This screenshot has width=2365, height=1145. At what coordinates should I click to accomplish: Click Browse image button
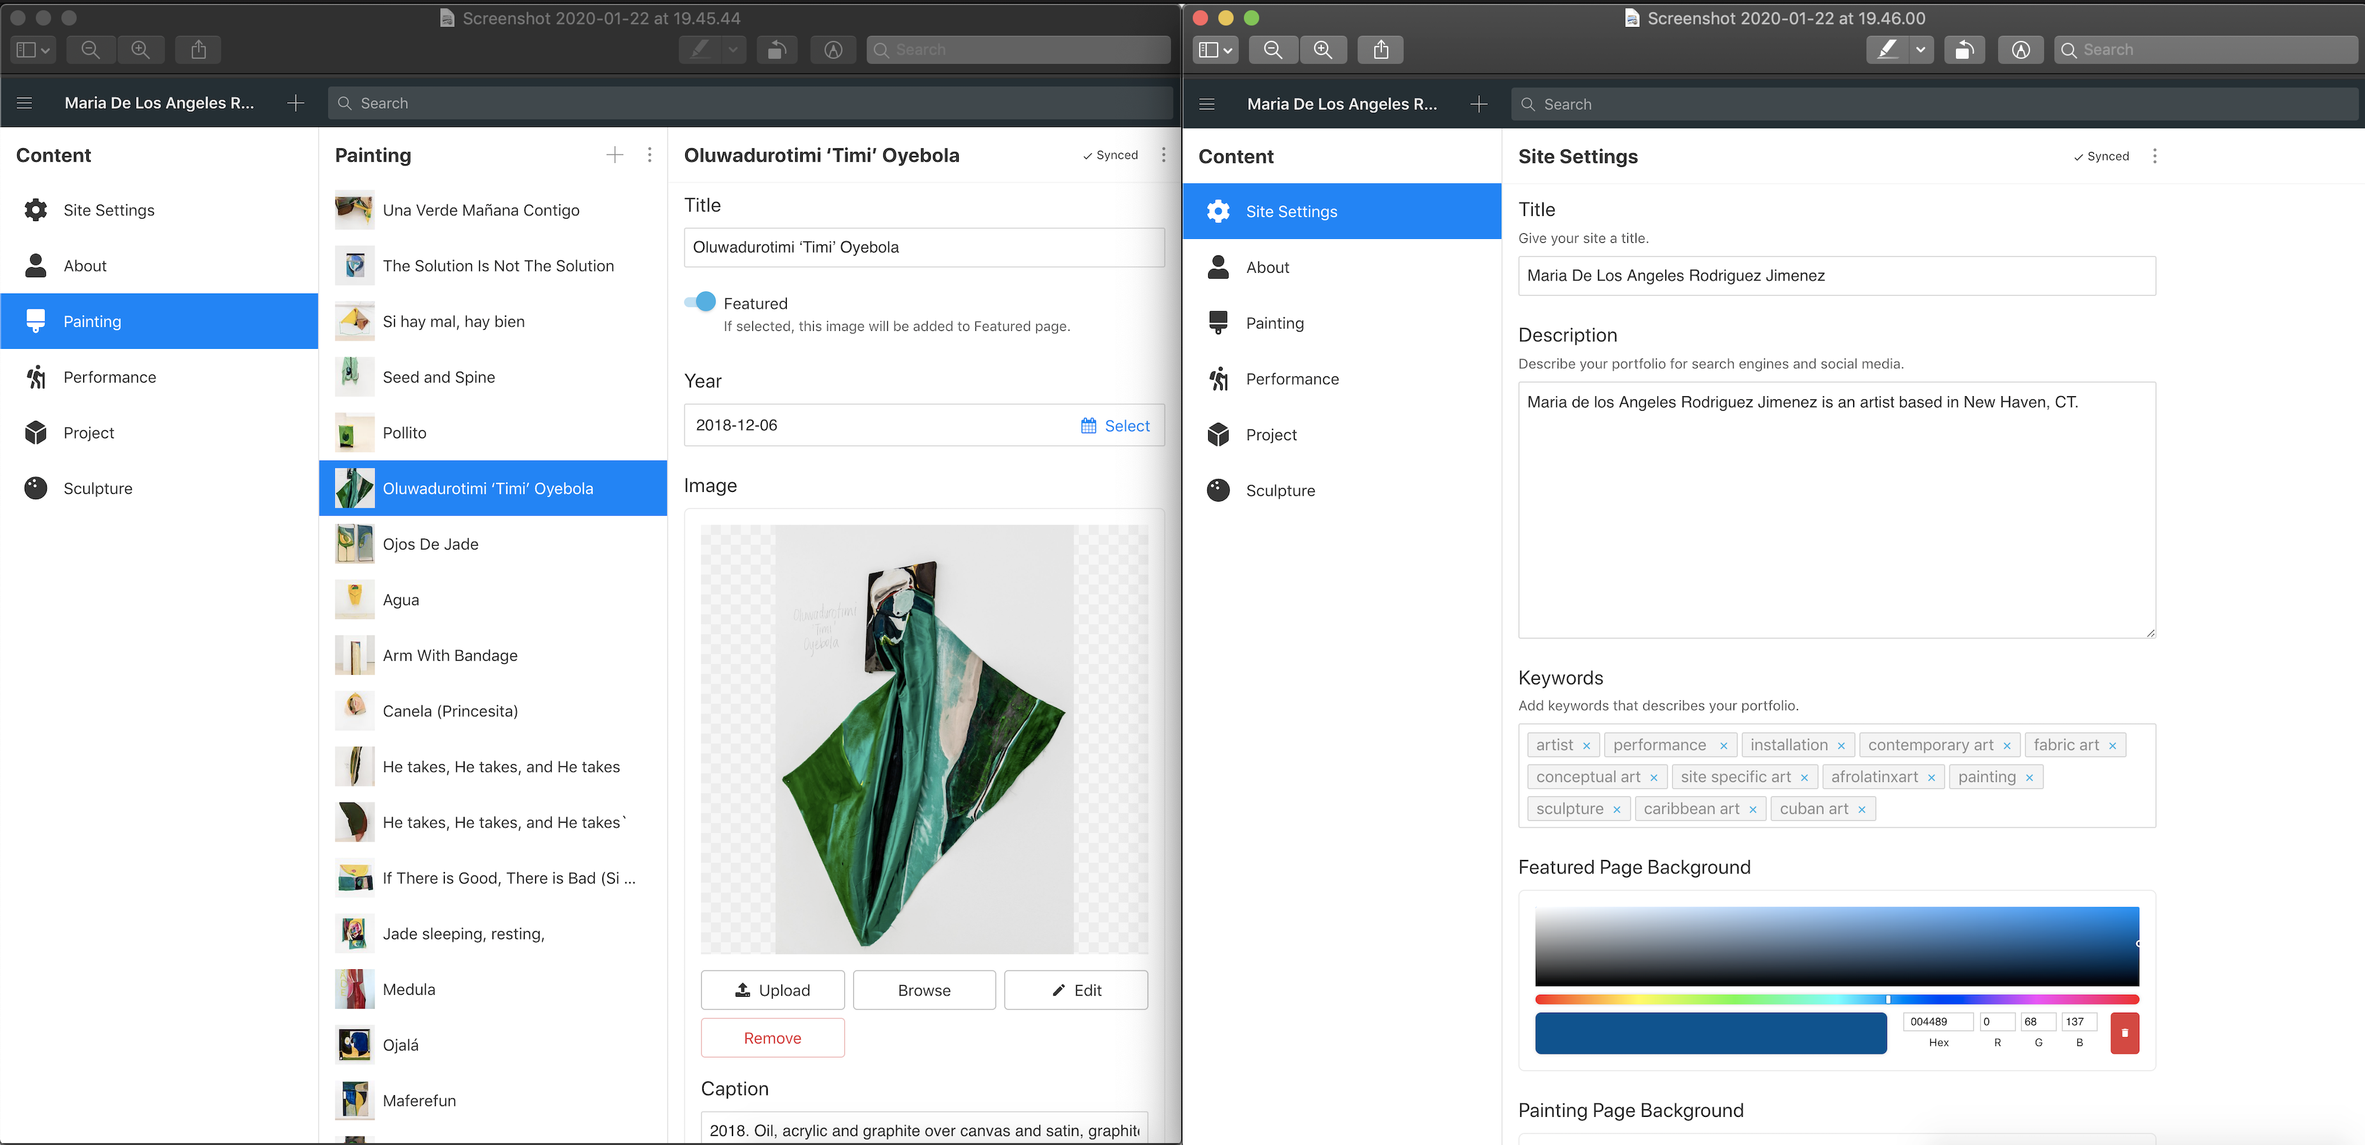924,990
